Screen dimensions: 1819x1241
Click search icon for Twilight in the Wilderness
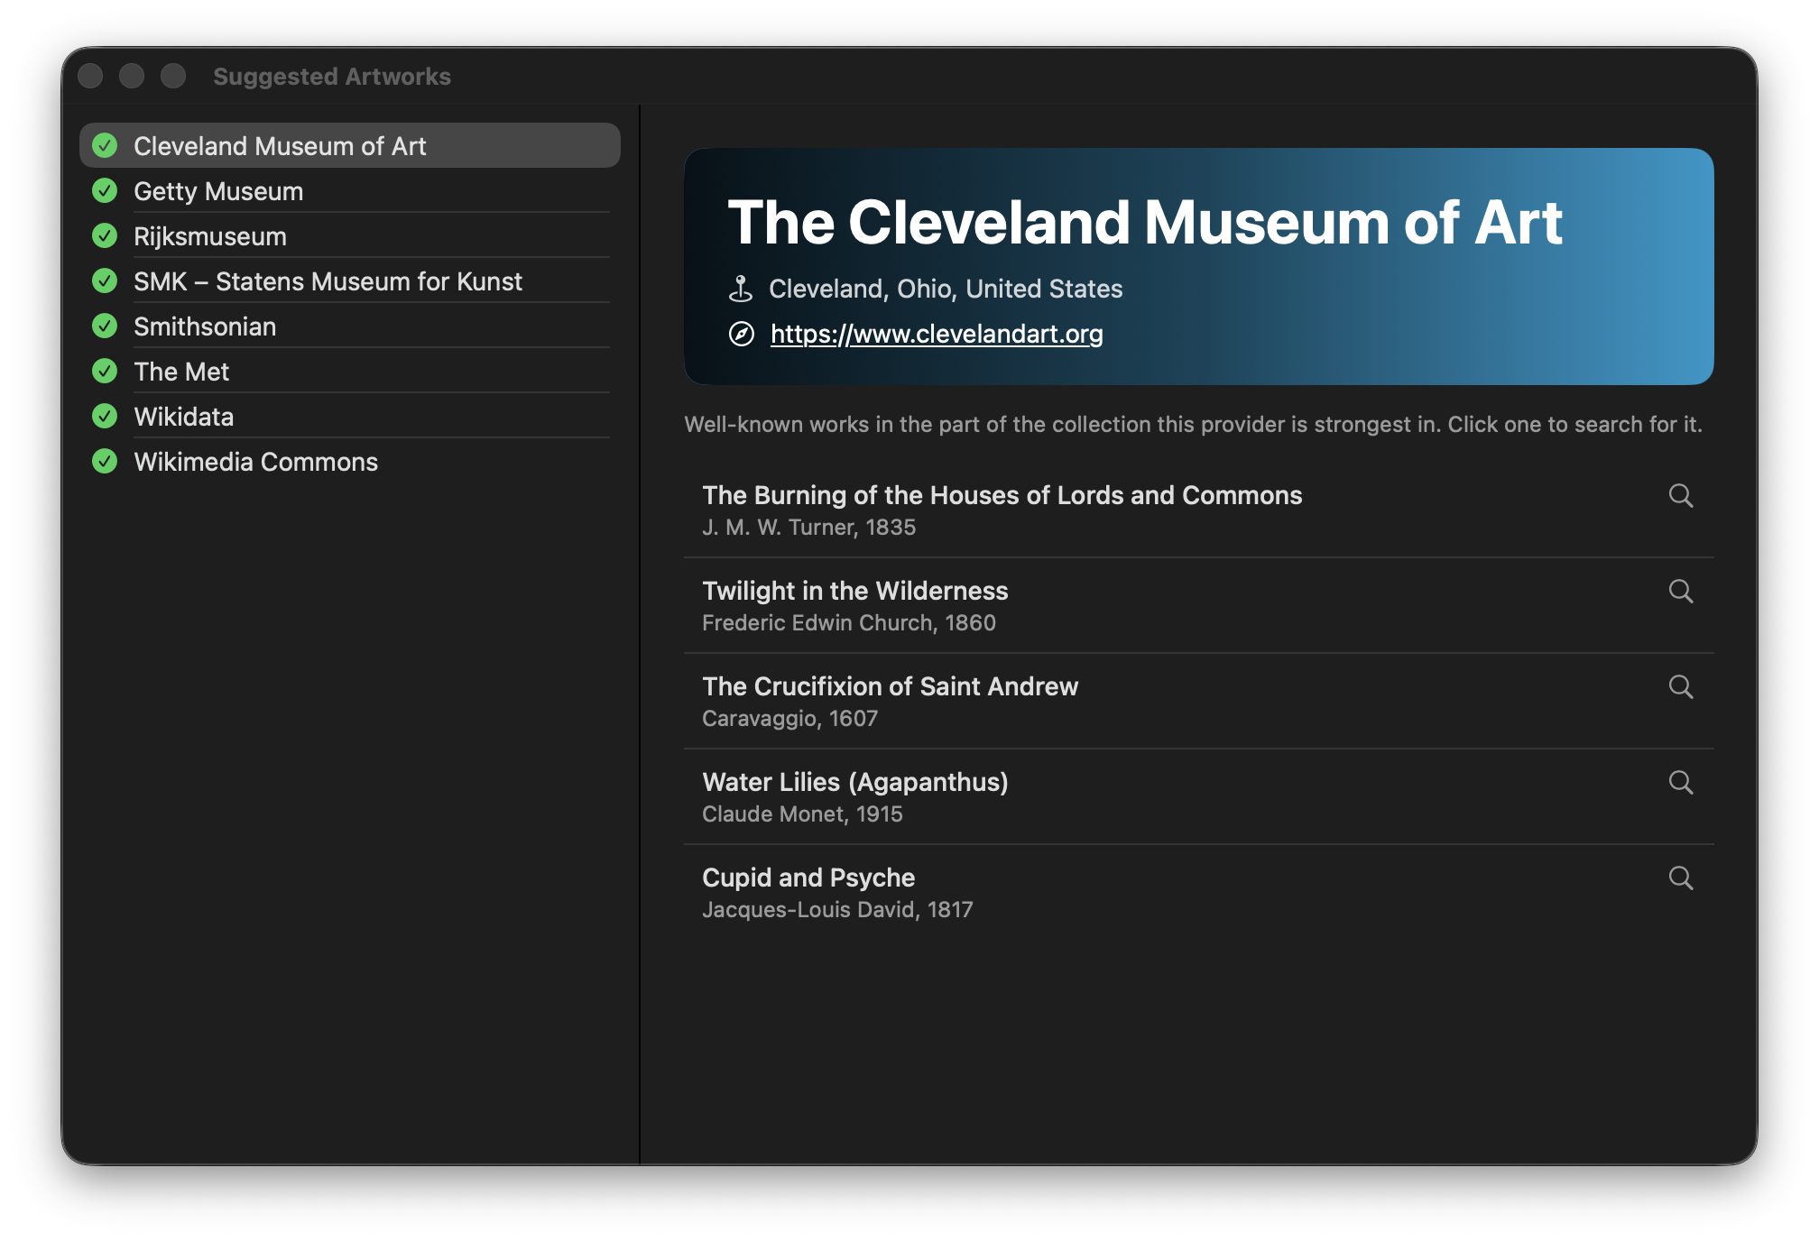(1680, 591)
